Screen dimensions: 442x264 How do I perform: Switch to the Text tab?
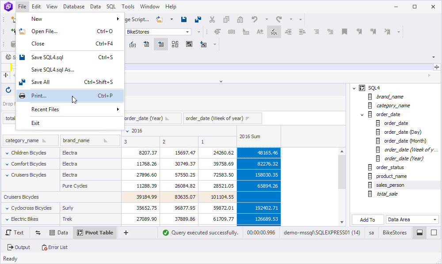coord(15,233)
